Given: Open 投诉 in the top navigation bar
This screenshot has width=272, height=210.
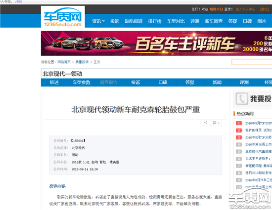Looking at the screenshot, I should 115,21.
